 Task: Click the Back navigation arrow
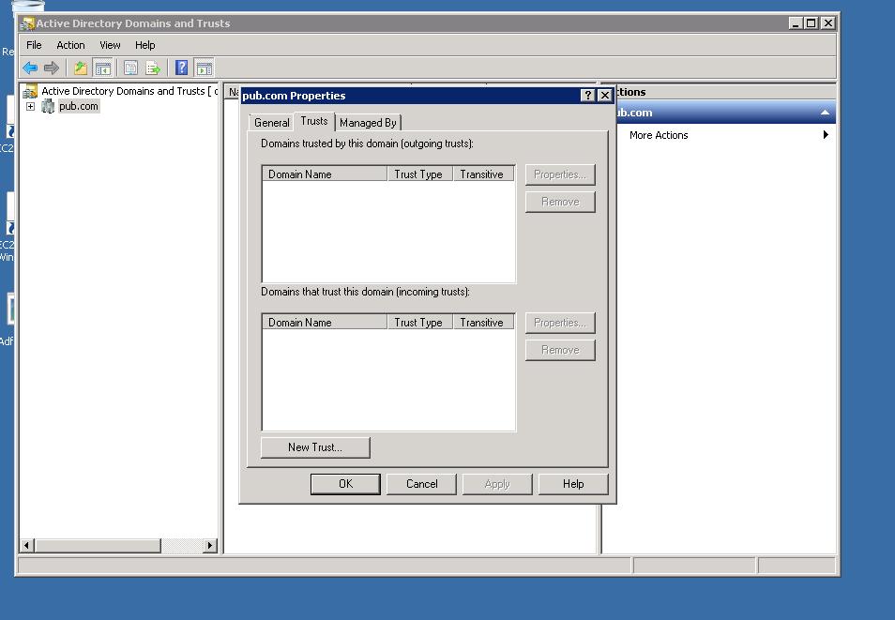(x=30, y=68)
